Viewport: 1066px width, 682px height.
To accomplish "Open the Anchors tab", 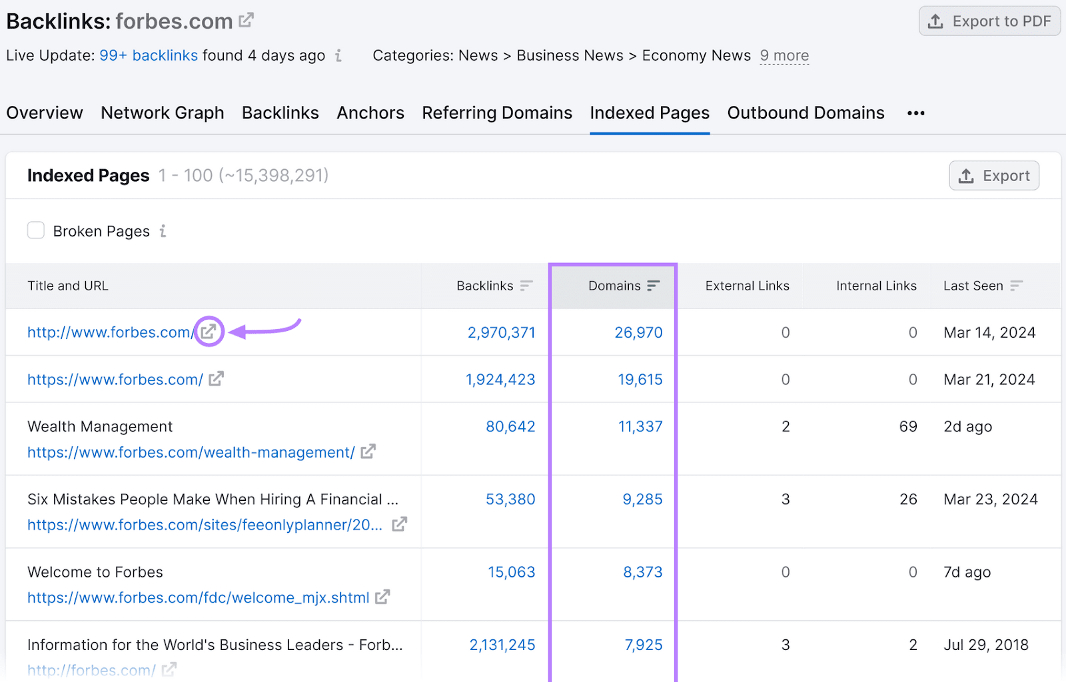I will 370,113.
